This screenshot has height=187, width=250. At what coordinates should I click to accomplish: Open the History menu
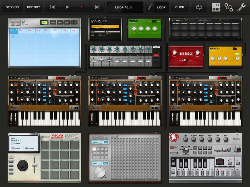(x=33, y=7)
